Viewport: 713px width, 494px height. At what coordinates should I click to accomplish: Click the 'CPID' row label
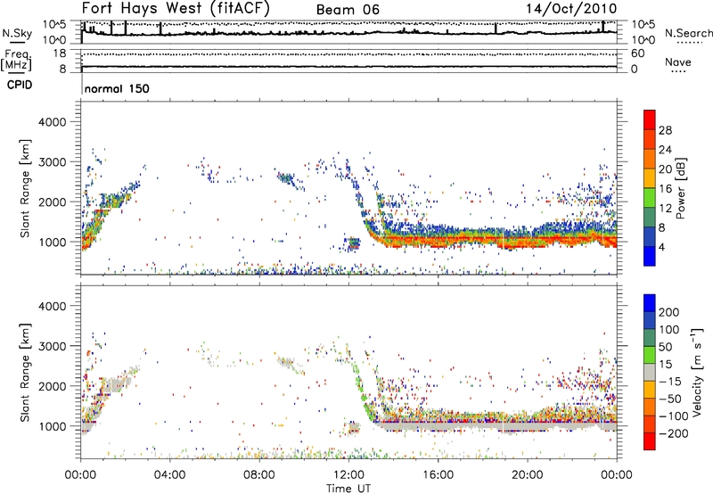(20, 85)
